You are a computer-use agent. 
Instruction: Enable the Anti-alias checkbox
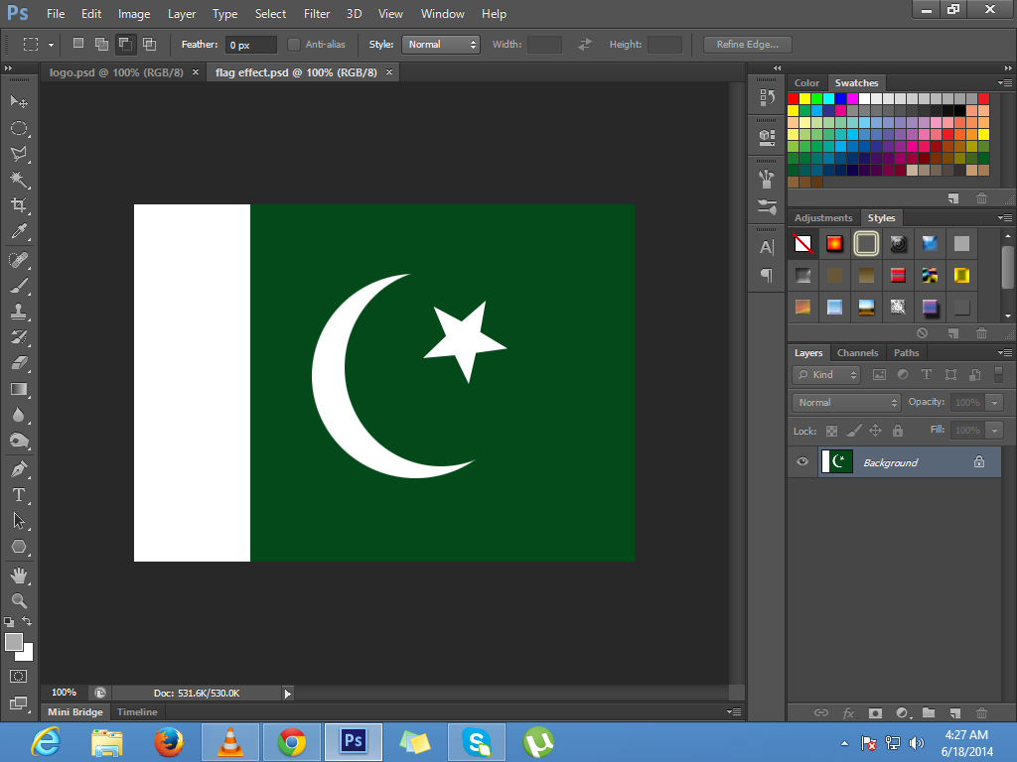click(x=294, y=45)
